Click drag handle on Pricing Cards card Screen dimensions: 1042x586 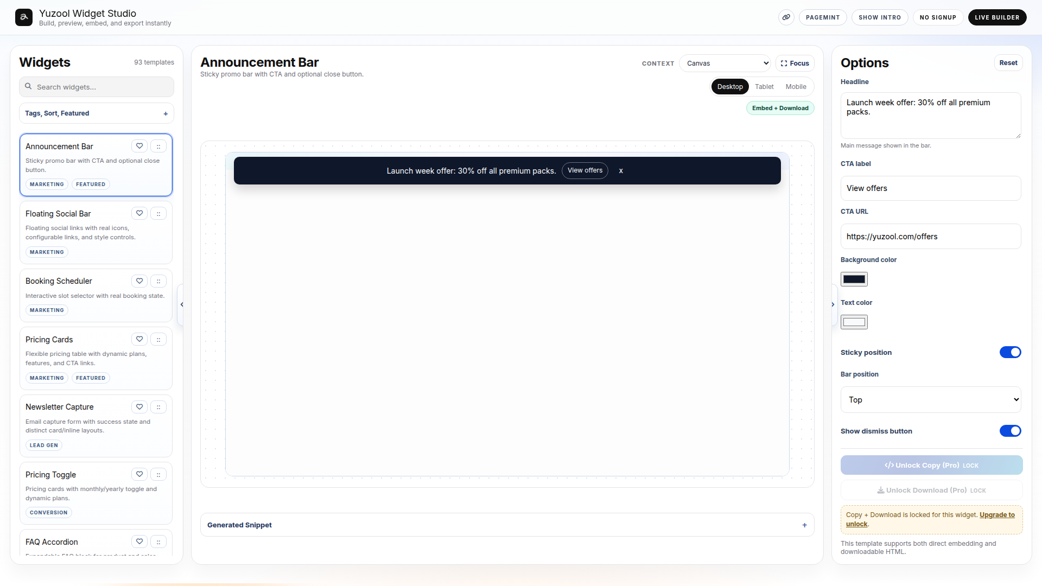158,339
